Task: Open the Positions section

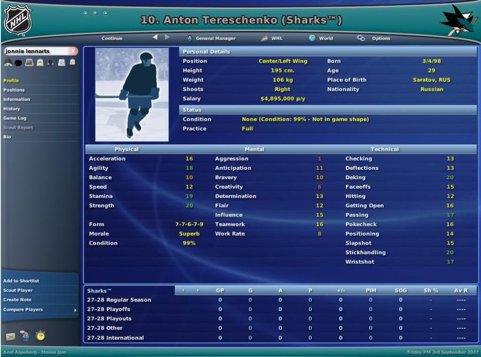Action: point(14,90)
